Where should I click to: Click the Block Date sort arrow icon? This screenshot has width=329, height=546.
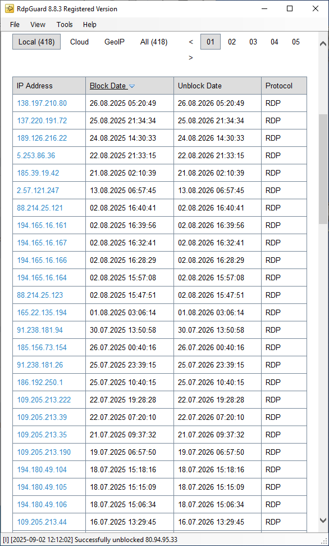point(132,86)
